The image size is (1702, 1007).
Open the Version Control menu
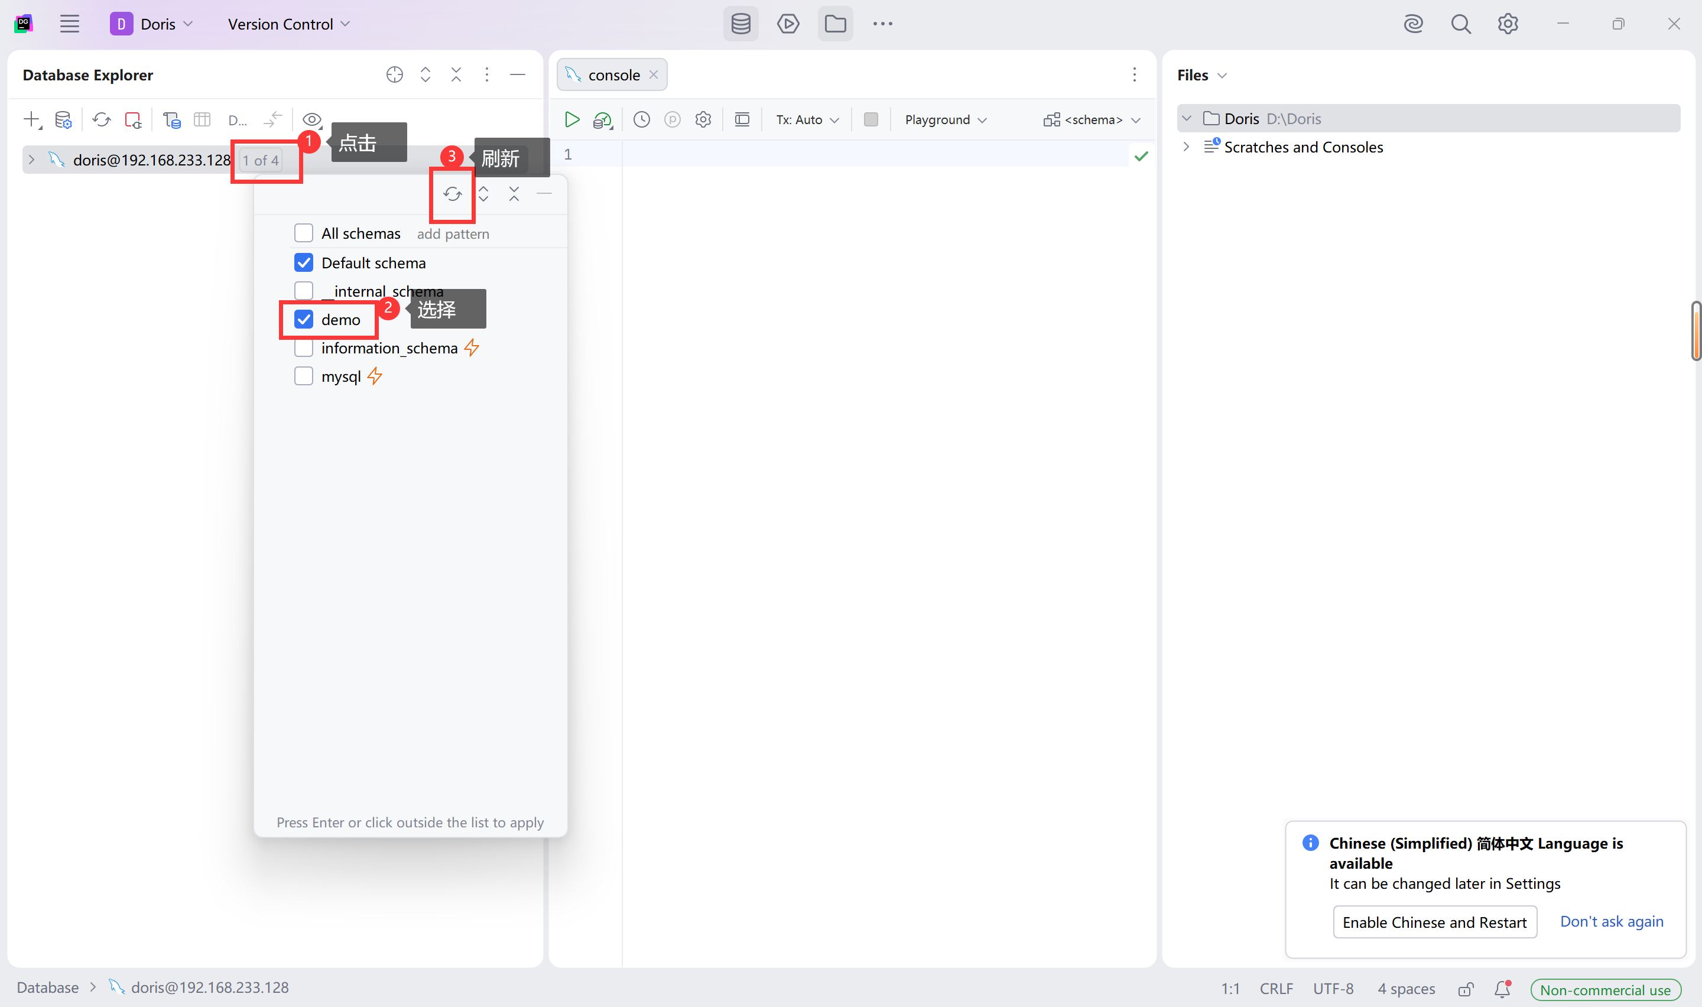coord(288,24)
